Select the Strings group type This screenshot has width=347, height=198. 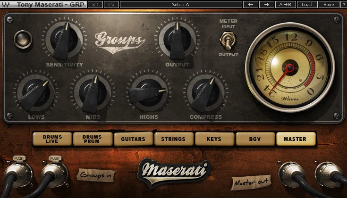[174, 139]
